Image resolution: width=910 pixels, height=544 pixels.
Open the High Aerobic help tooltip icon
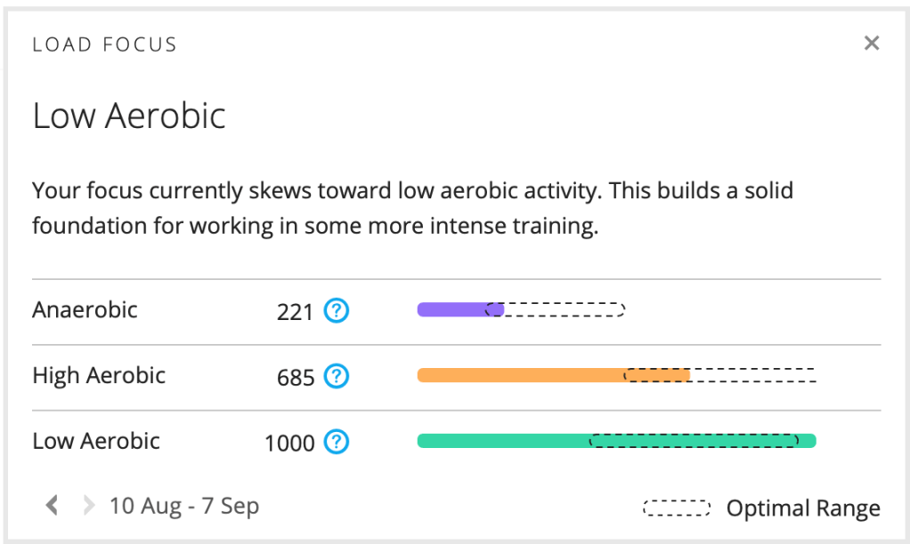pos(337,377)
